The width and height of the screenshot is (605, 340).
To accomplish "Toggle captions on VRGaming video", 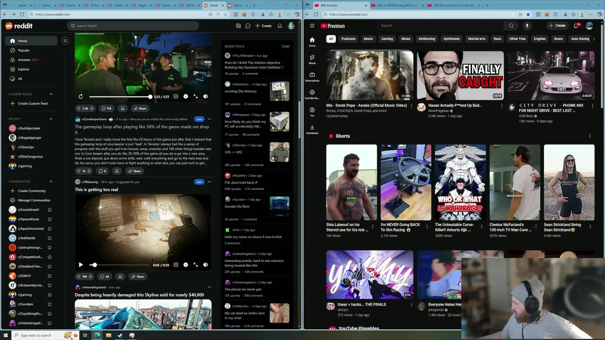I will pyautogui.click(x=176, y=265).
